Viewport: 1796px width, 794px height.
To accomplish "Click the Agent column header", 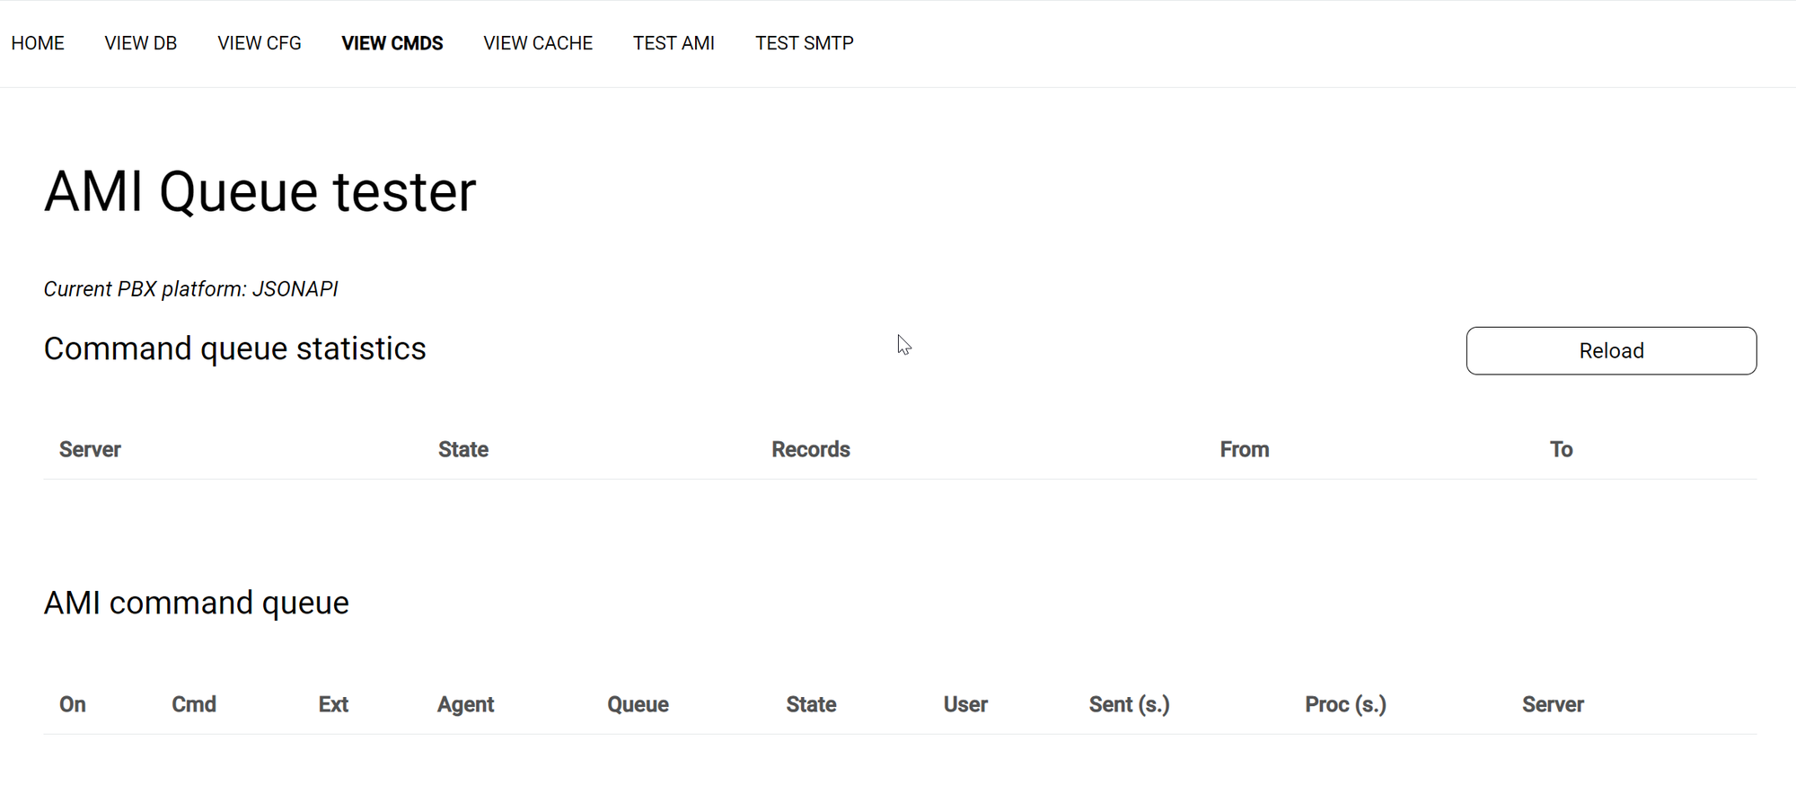I will (465, 704).
